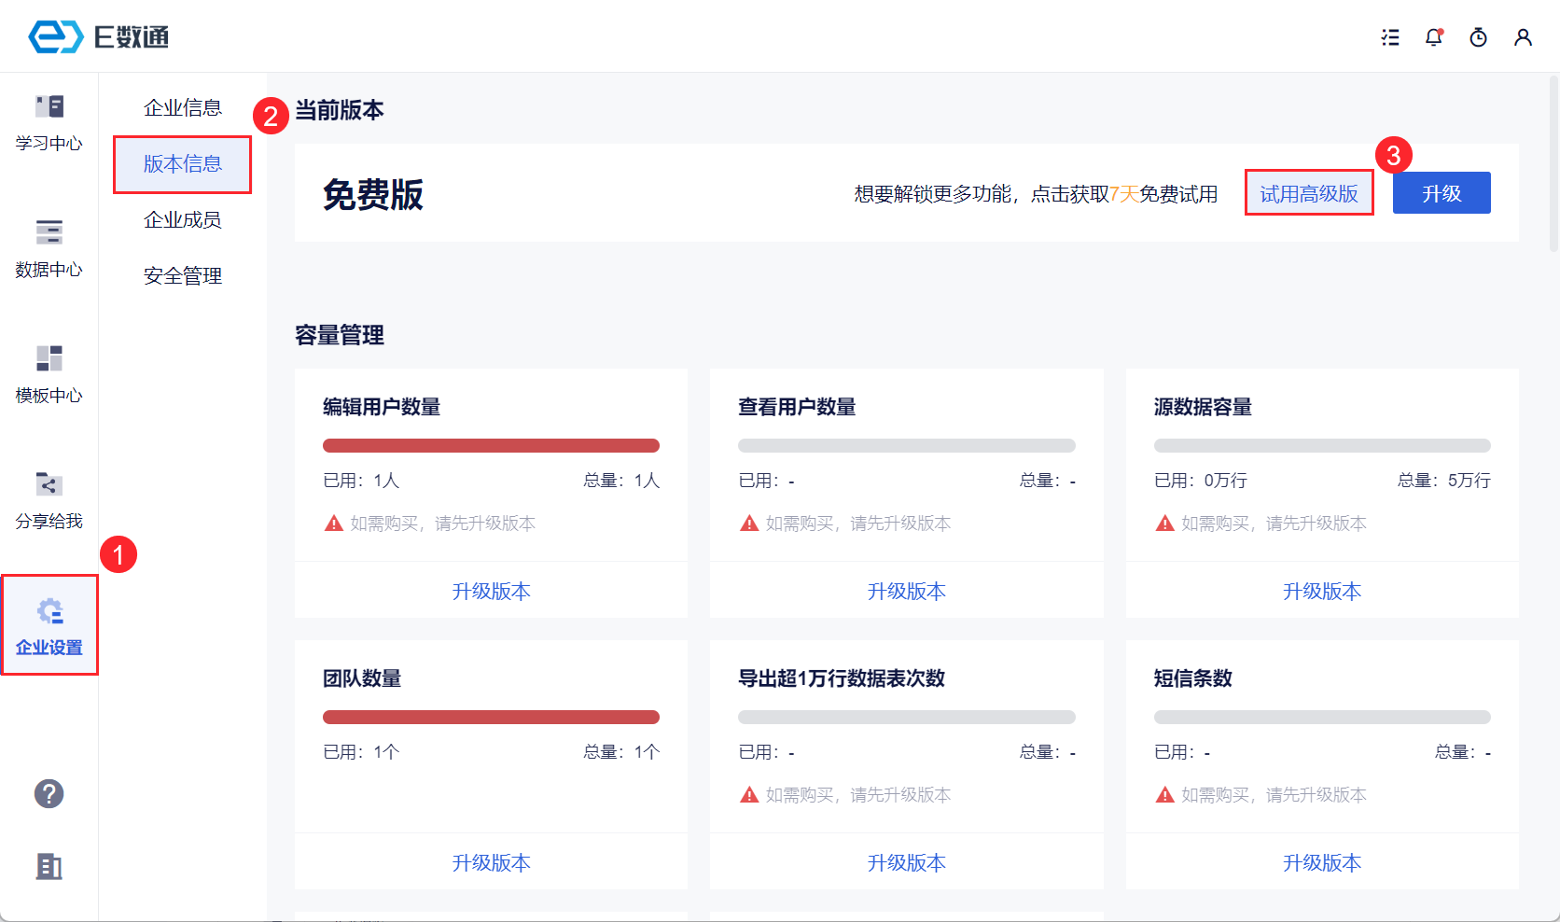Open the task list icon in header
This screenshot has width=1560, height=922.
click(1390, 37)
